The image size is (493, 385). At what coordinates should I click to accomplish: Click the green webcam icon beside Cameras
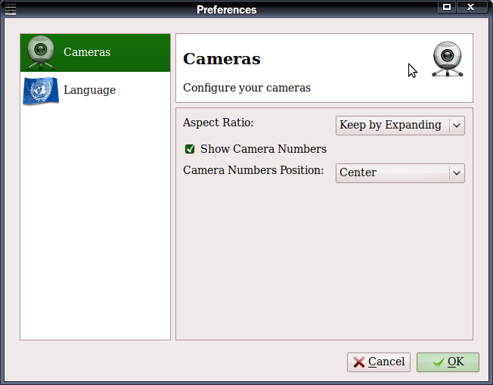[x=41, y=52]
